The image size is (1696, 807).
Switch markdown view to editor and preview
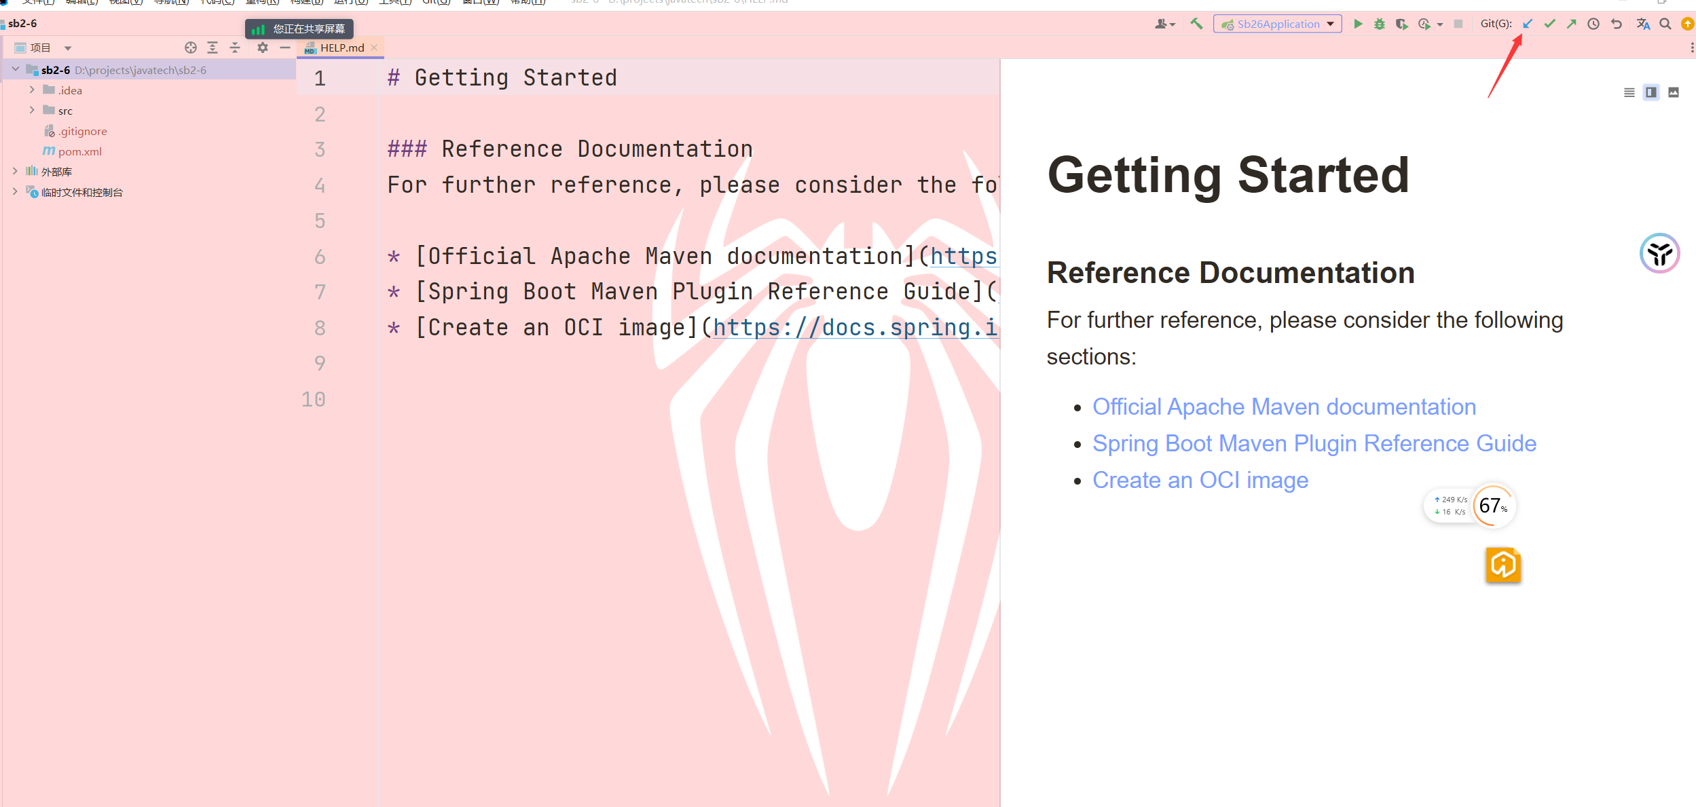tap(1651, 92)
